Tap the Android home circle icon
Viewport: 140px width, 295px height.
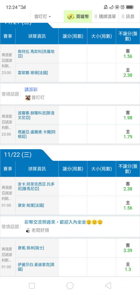pos(70,286)
